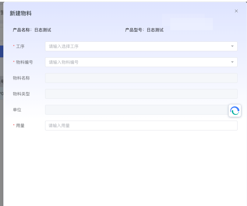Click the disabled 物料类型 field

(141, 94)
